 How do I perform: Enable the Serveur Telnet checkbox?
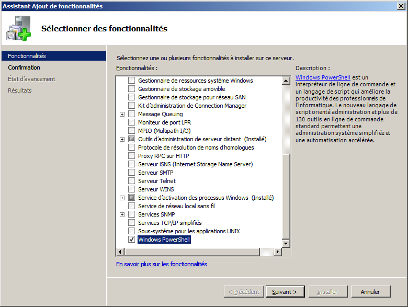coord(131,181)
